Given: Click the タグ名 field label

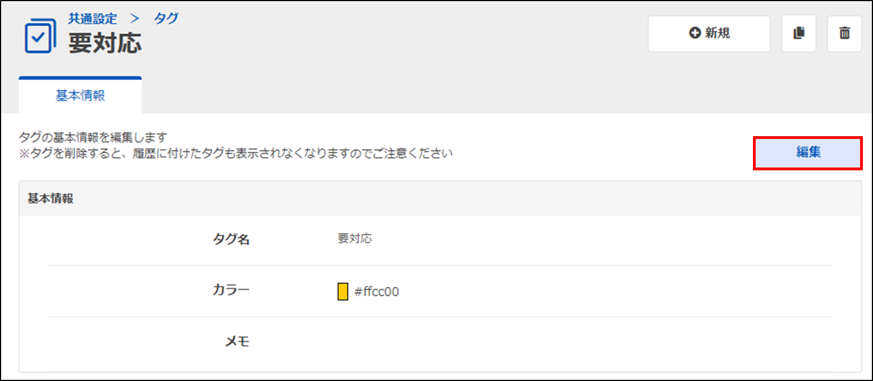Looking at the screenshot, I should click(231, 240).
